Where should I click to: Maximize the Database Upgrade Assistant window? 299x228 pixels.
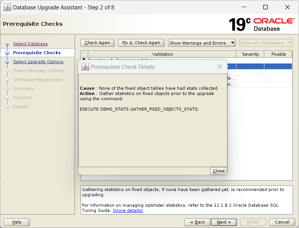265,7
